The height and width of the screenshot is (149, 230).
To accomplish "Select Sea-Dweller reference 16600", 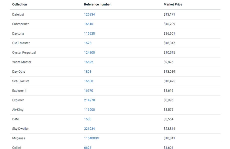I will 88,81.
